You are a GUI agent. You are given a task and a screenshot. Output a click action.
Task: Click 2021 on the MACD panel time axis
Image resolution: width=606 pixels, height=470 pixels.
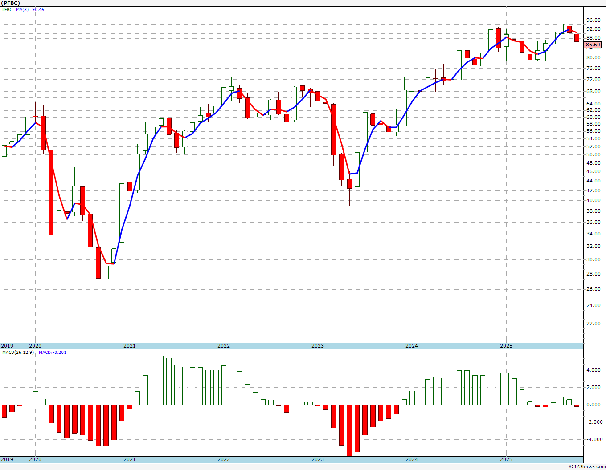coord(130,459)
